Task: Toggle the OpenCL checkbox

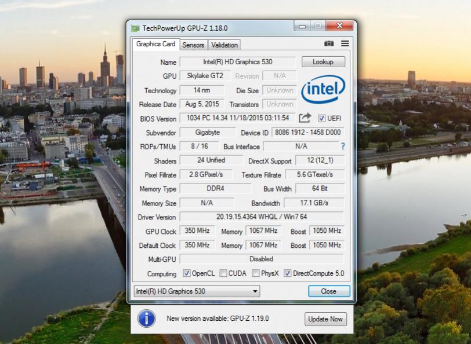Action: [x=187, y=273]
